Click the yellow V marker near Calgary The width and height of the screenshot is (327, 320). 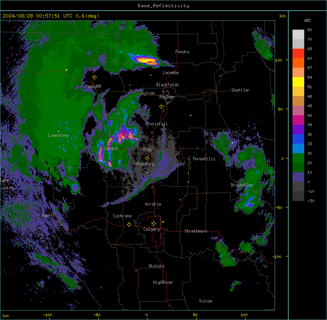coord(163,222)
